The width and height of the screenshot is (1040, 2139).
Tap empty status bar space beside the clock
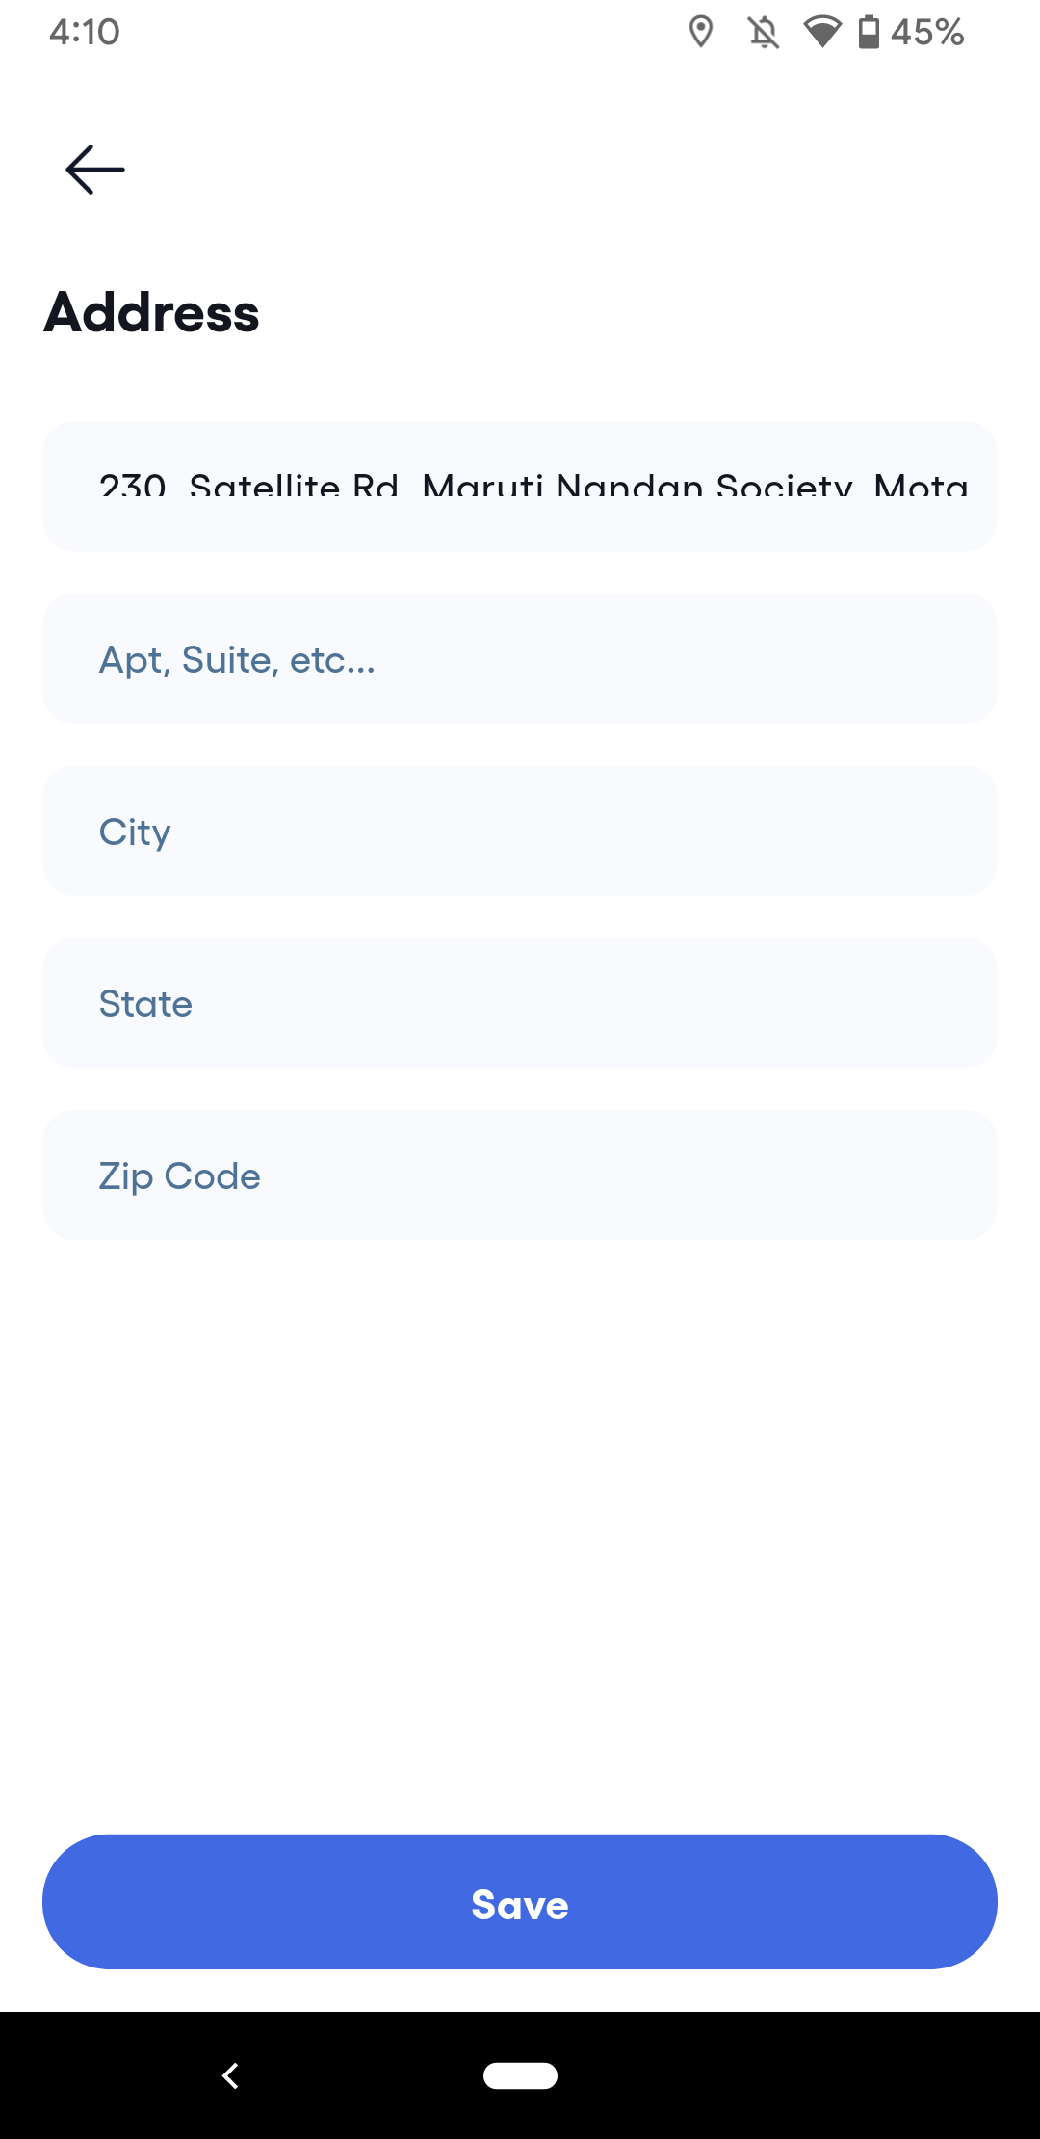pos(385,32)
